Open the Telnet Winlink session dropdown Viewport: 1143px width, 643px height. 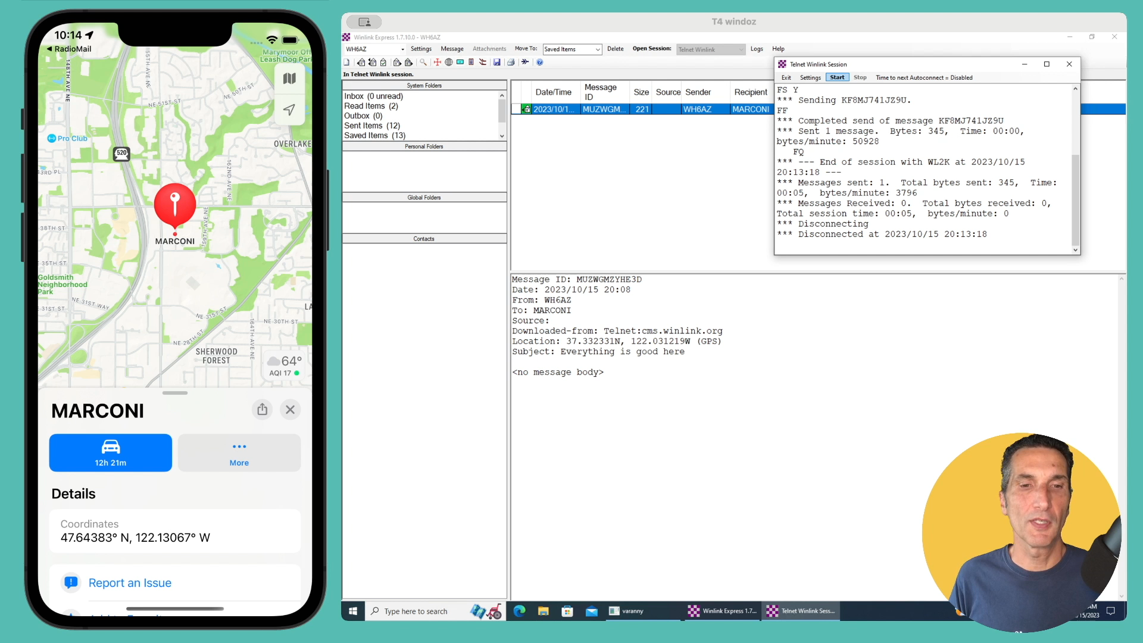(x=741, y=49)
